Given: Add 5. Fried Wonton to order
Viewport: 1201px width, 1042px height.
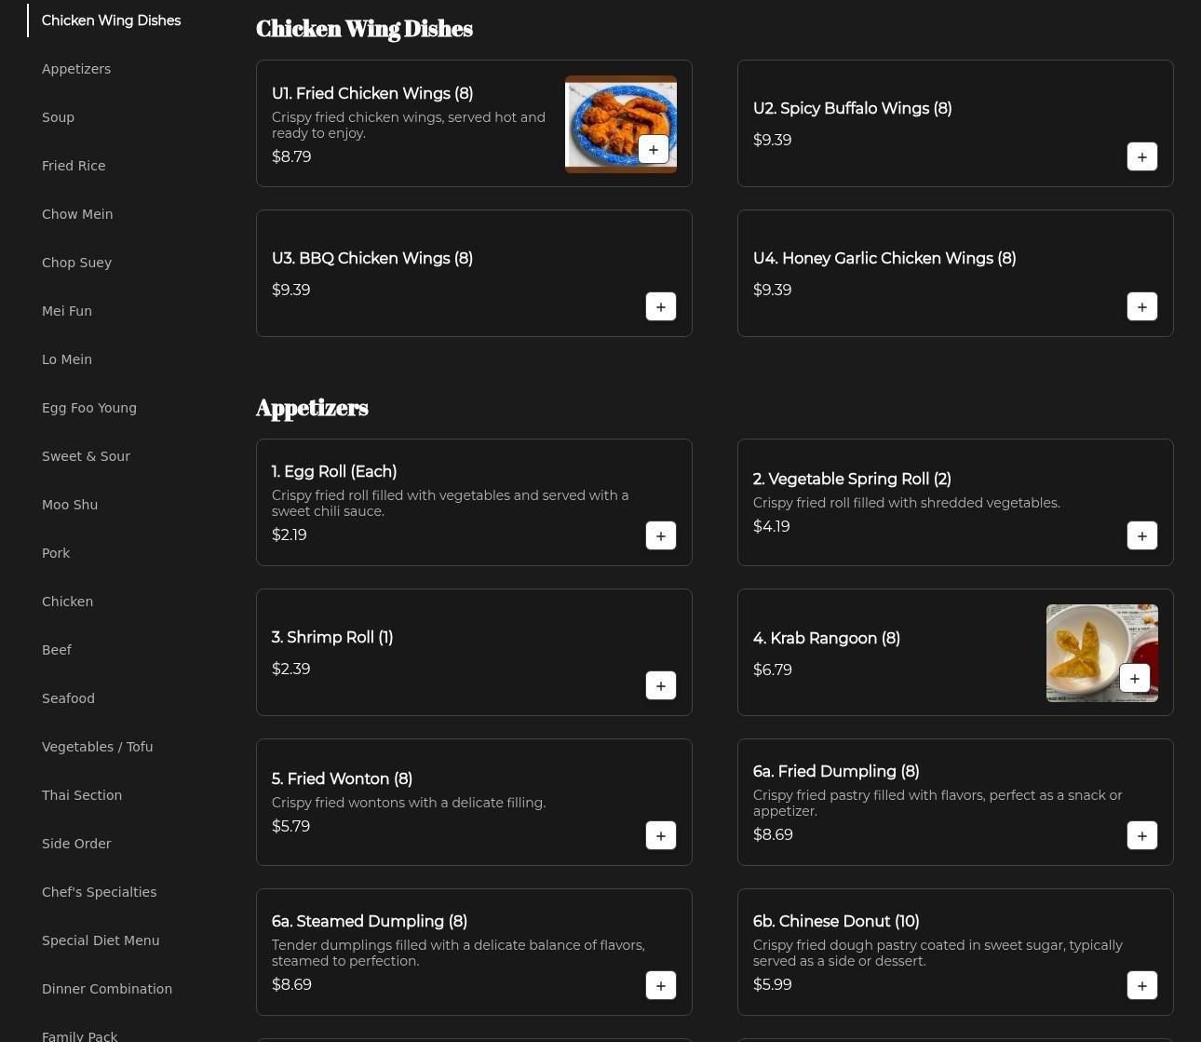Looking at the screenshot, I should [660, 835].
